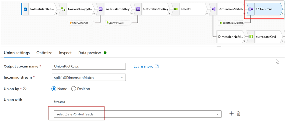The height and width of the screenshot is (129, 285).
Task: Add a new union stream with plus icon
Action: (x=231, y=114)
